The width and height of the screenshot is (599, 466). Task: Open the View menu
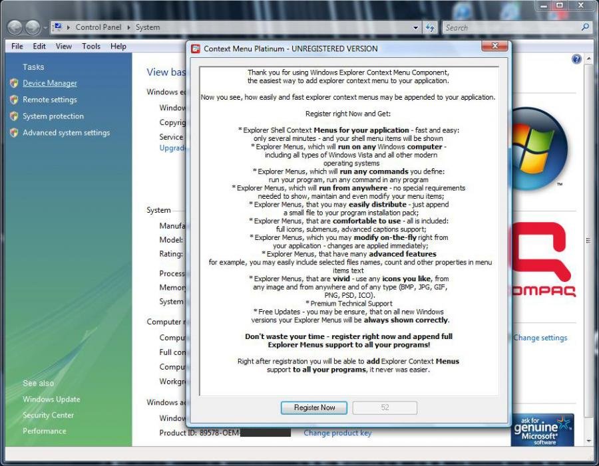[64, 46]
